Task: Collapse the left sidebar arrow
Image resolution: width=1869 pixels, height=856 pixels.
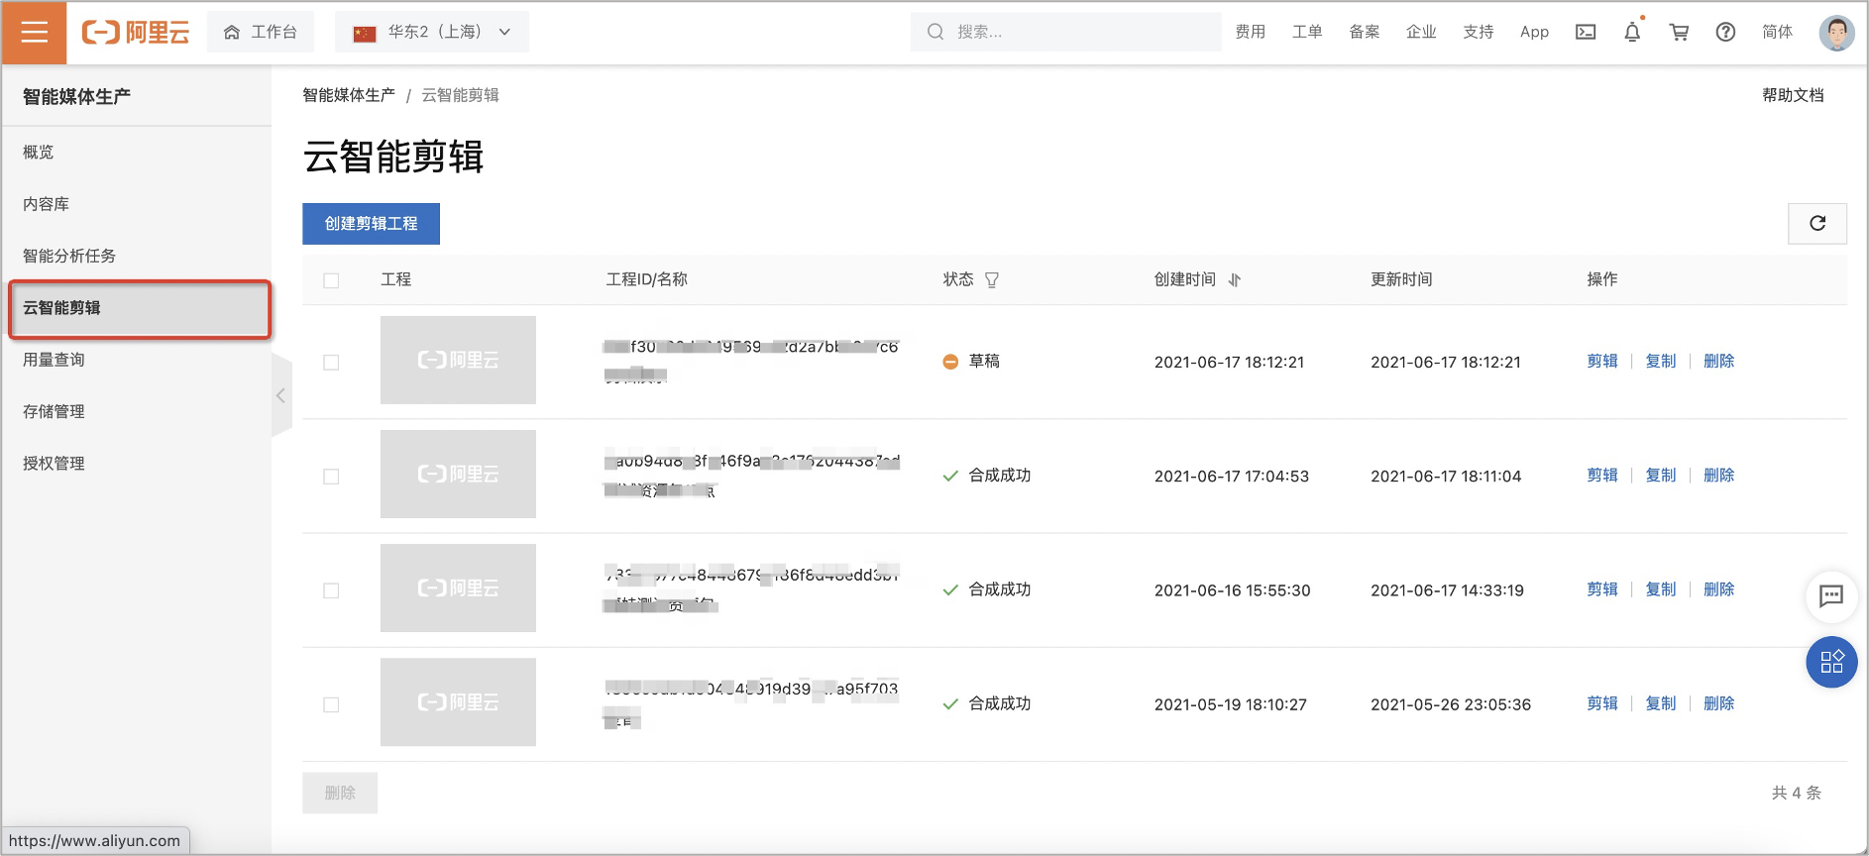Action: [x=281, y=395]
